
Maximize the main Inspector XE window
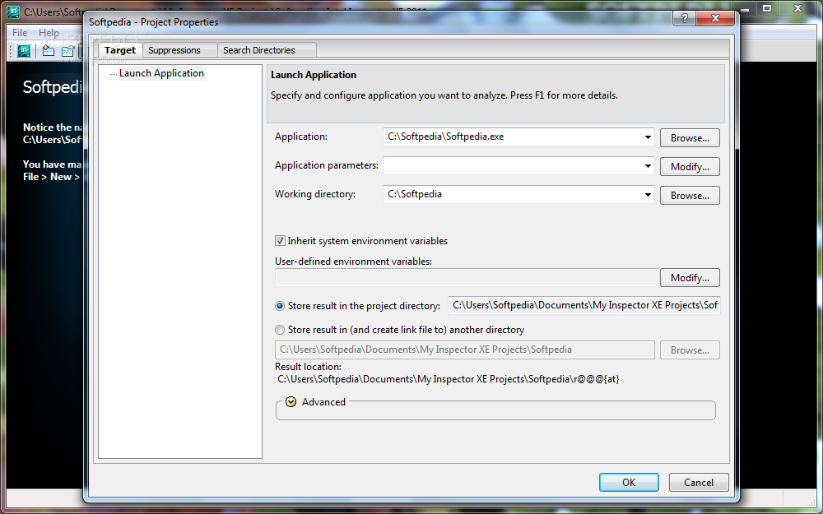coord(767,8)
